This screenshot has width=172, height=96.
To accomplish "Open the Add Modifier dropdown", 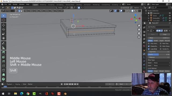I will click(159, 27).
